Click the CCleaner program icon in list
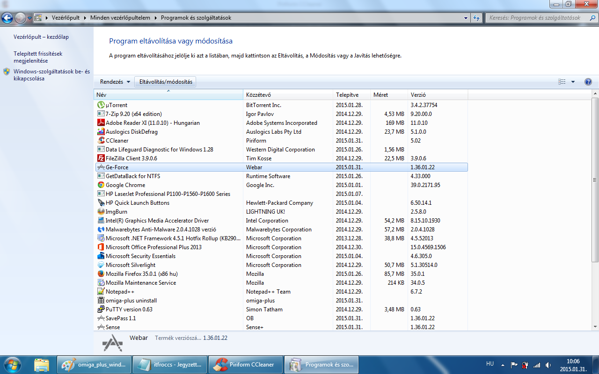 click(101, 141)
